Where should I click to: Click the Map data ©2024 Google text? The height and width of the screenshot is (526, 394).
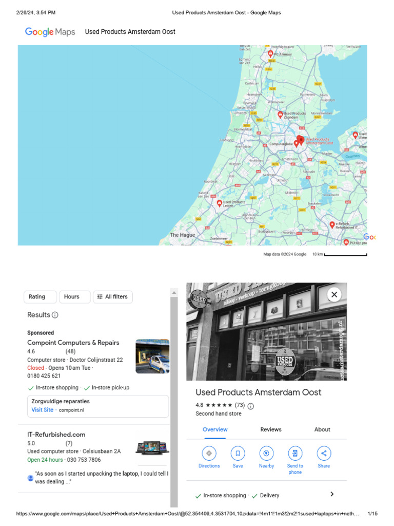tap(285, 254)
